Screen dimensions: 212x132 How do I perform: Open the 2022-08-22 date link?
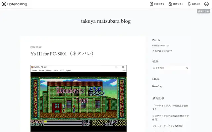(x=36, y=47)
